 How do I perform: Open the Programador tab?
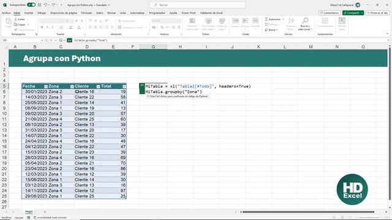pyautogui.click(x=157, y=13)
